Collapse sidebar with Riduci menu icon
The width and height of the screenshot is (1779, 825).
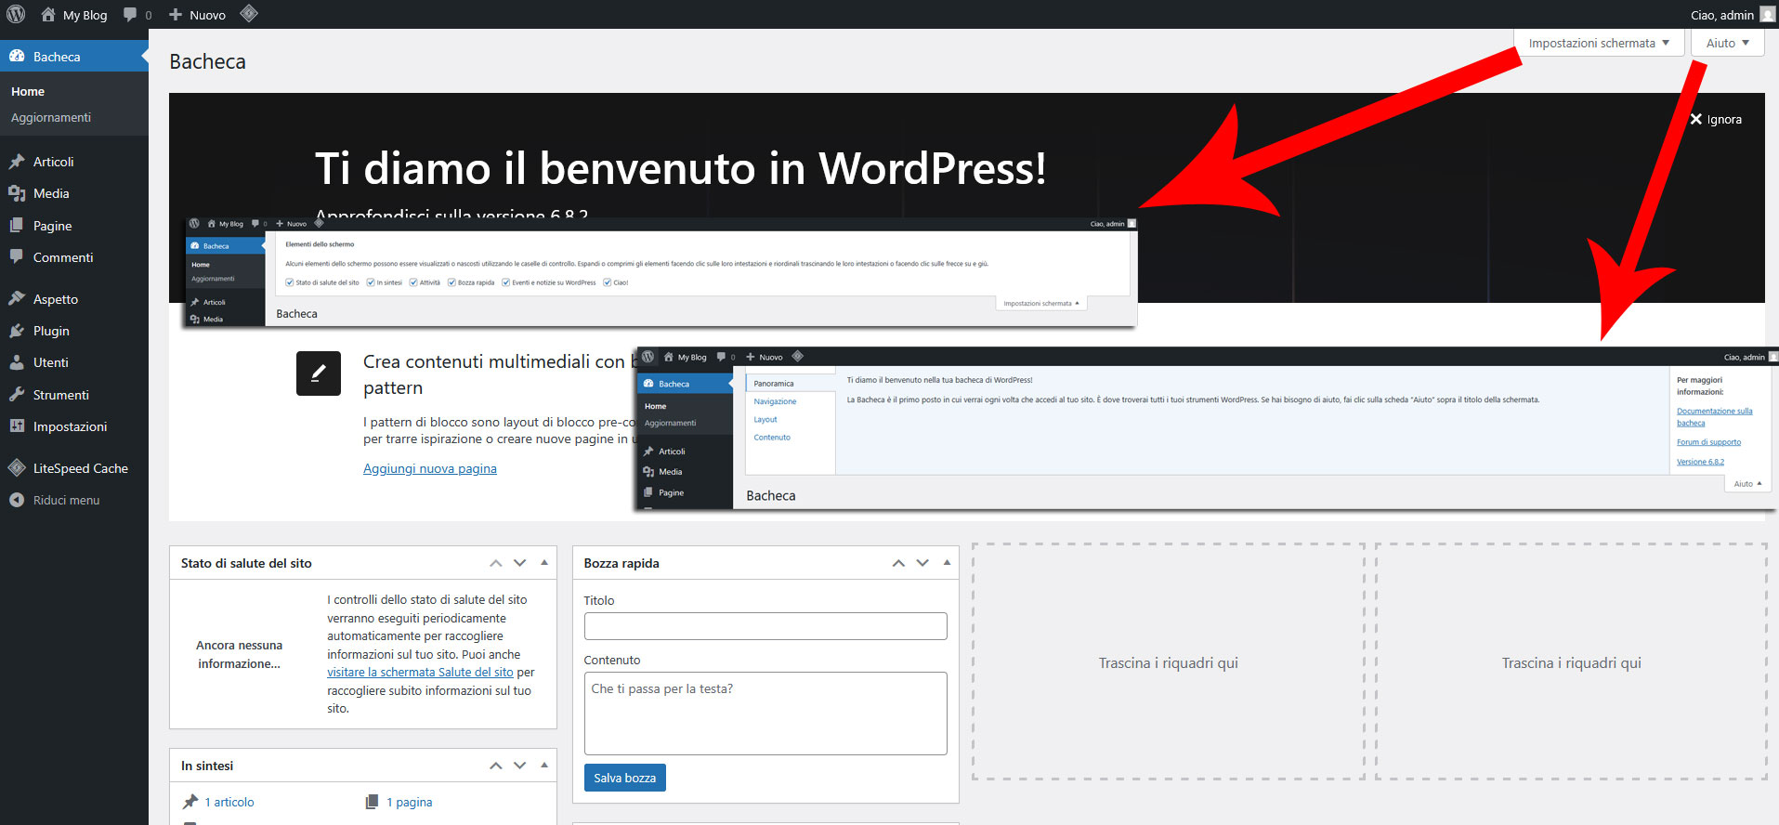(17, 500)
